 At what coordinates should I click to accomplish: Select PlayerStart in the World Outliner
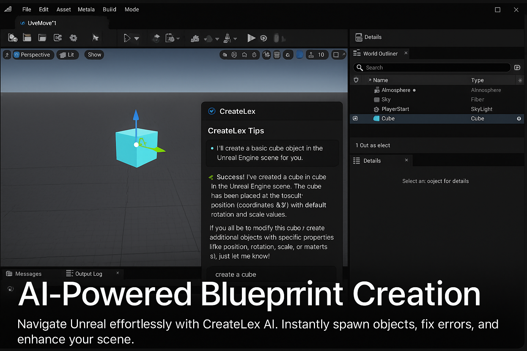(x=395, y=109)
